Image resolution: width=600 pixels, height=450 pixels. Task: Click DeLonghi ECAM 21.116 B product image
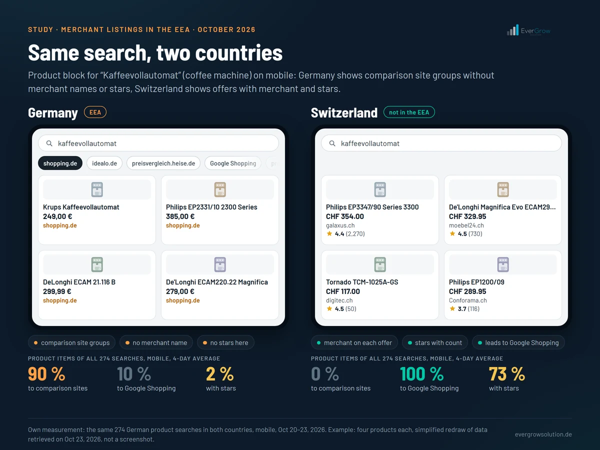[x=97, y=264]
